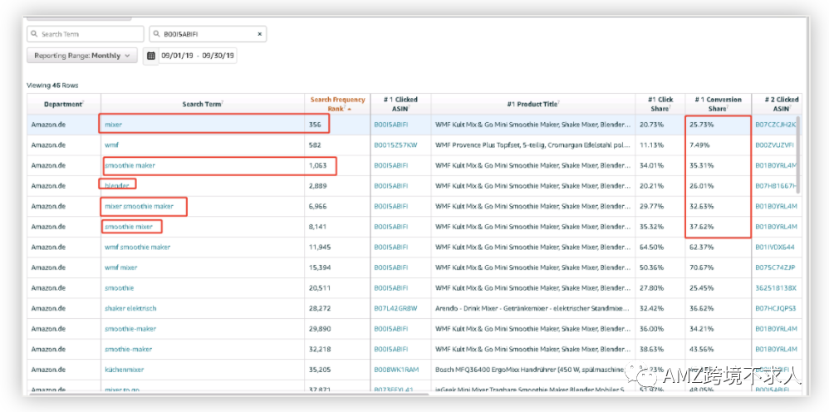Click magnifier icon in ASIN search box
This screenshot has width=829, height=412.
click(157, 34)
